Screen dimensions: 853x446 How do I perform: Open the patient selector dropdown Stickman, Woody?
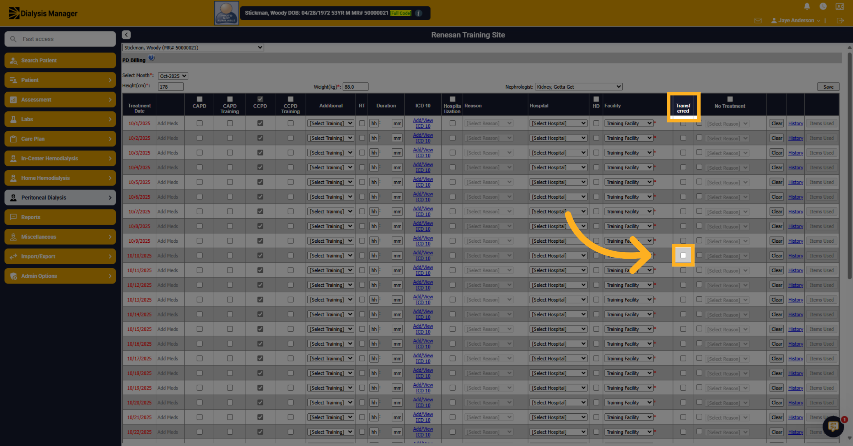[193, 48]
